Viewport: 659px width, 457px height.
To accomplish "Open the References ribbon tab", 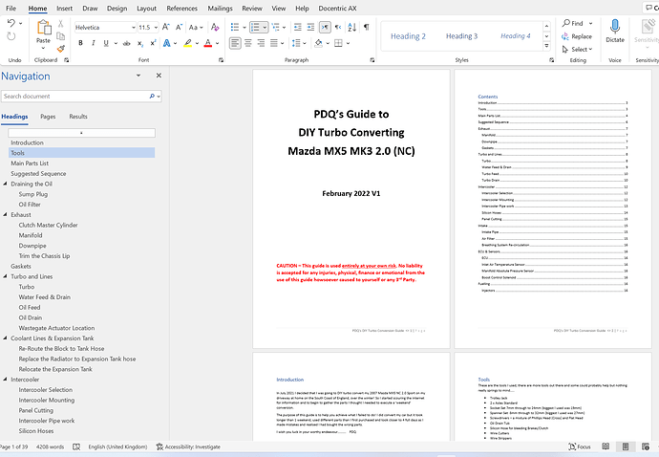I will coord(182,8).
